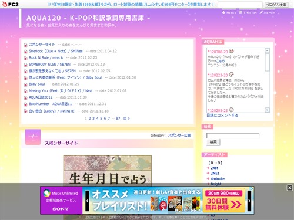294x220 pixels.
Task: Click the diary box scroll down arrow
Action: tap(267, 110)
